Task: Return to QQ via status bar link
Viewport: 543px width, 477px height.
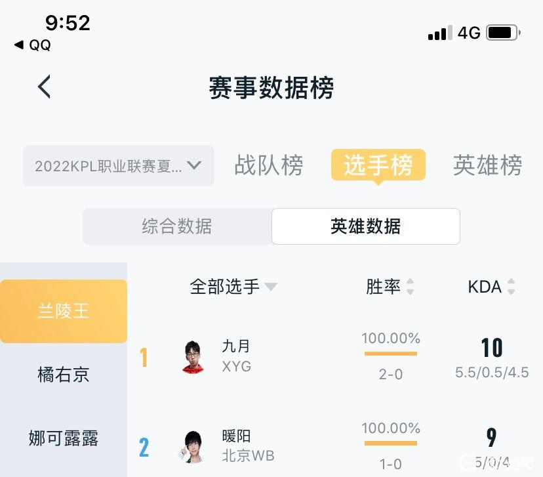Action: pyautogui.click(x=33, y=45)
